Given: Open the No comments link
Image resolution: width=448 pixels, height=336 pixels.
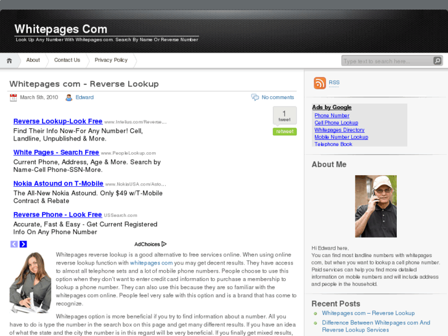Looking at the screenshot, I should pos(278,97).
